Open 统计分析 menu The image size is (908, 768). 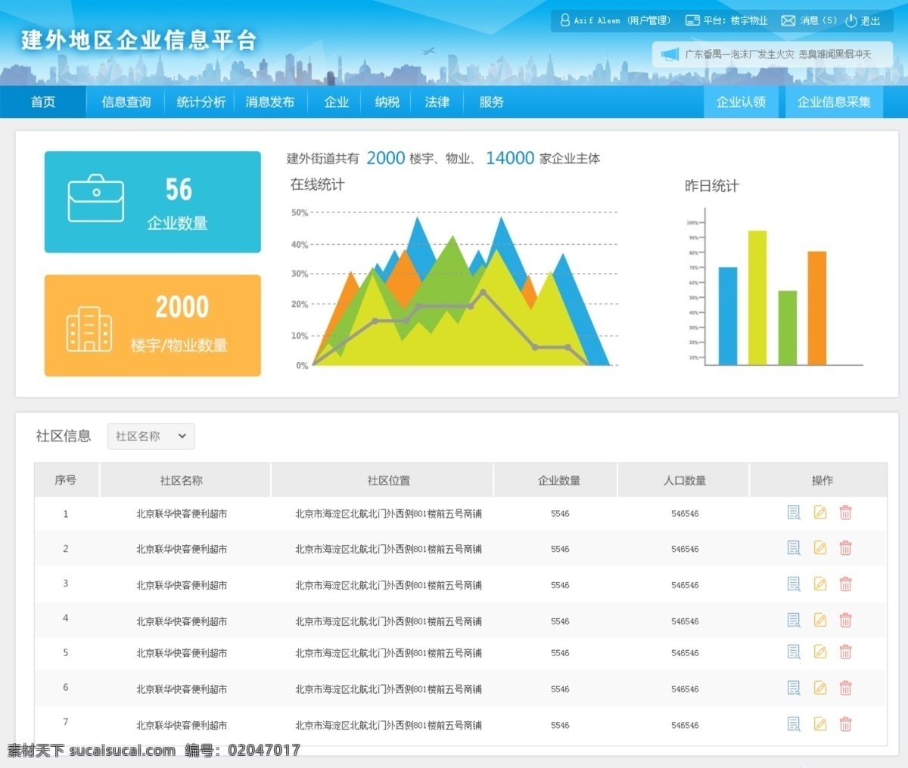[201, 102]
